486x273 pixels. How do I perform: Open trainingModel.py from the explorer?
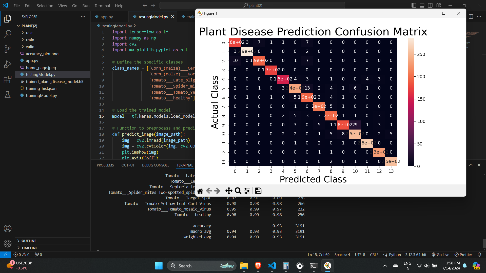coord(41,95)
